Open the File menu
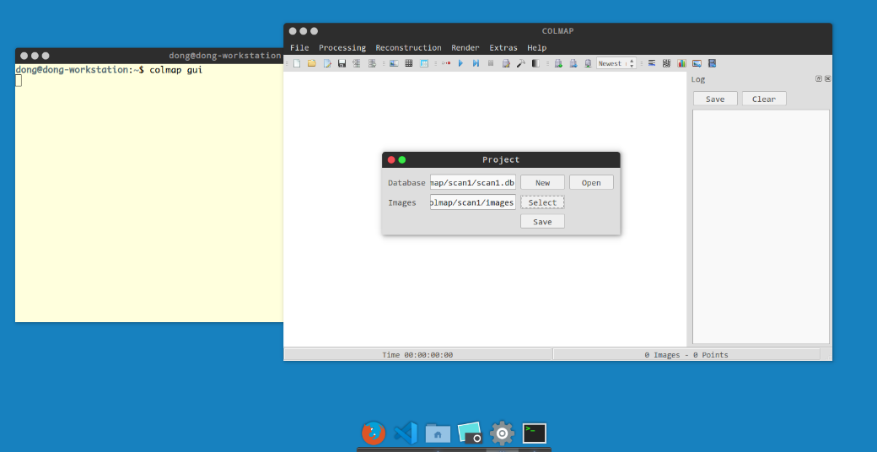 click(299, 47)
